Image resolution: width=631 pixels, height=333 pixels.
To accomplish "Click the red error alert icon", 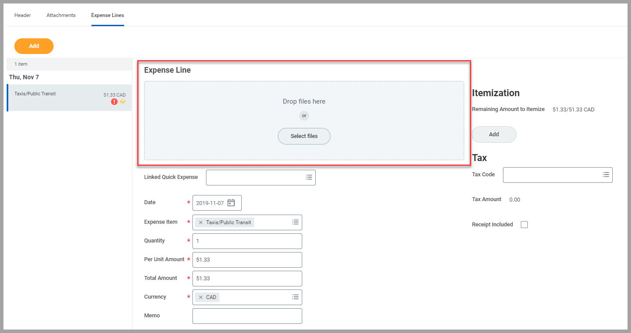I will pyautogui.click(x=114, y=102).
